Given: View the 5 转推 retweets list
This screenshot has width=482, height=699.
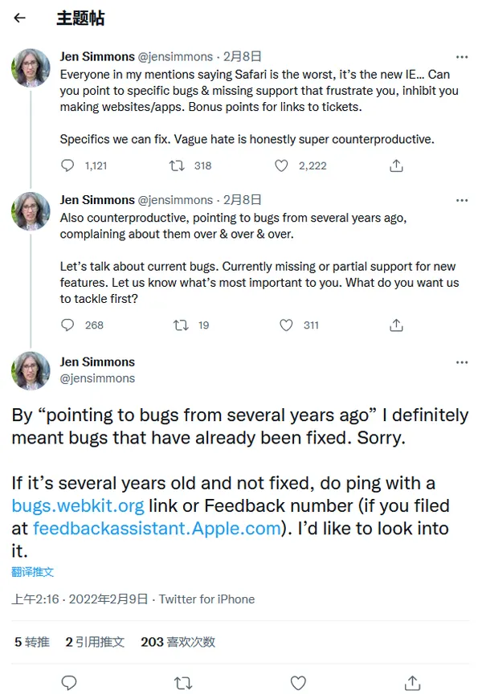Looking at the screenshot, I should 32,642.
